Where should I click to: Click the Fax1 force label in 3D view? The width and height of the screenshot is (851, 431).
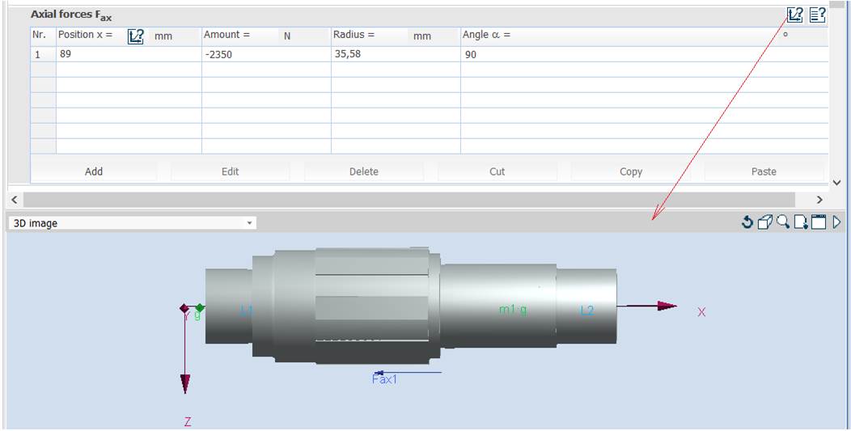pos(385,379)
